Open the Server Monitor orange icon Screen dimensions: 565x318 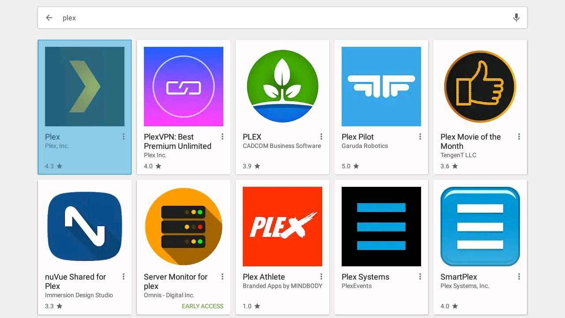coord(184,227)
